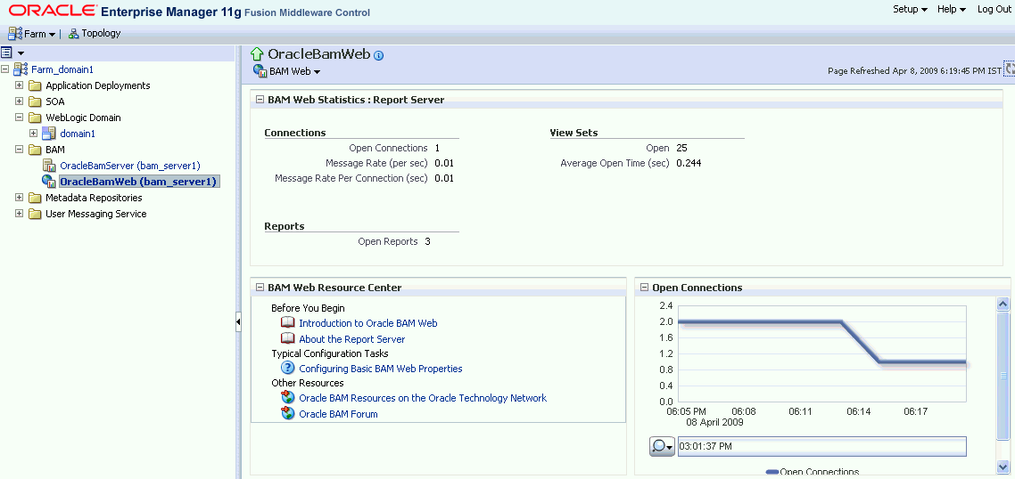Open the chart zoom magnifier dropdown
Screen dimensions: 1015x479
(x=662, y=447)
